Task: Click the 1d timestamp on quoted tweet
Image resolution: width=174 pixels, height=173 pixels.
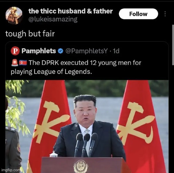Action: pyautogui.click(x=116, y=51)
